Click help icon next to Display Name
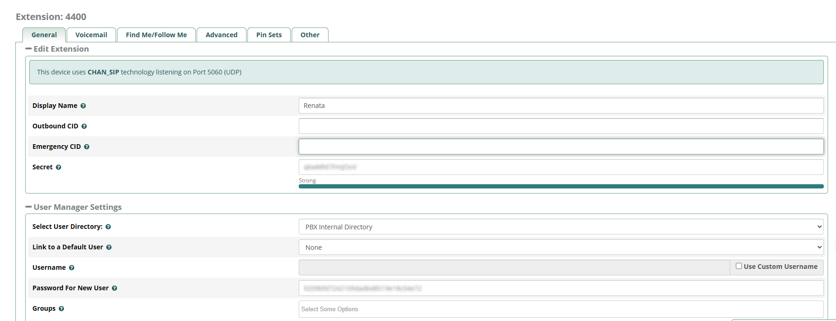This screenshot has width=836, height=321. (83, 106)
